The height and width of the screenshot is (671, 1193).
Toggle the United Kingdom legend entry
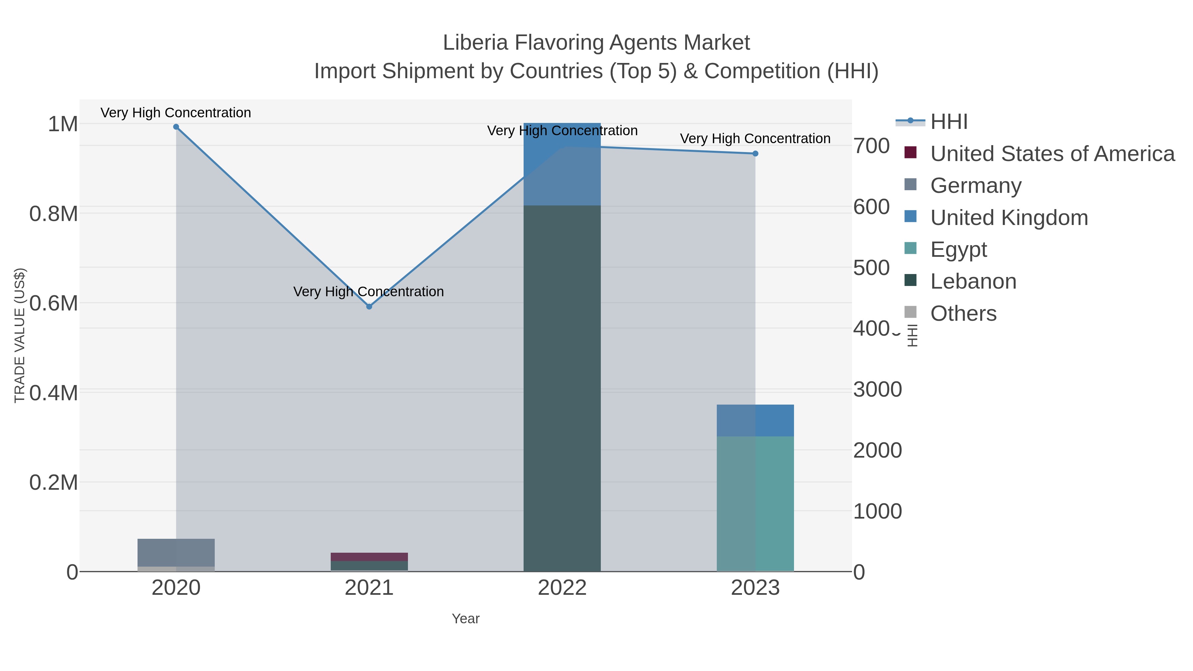996,218
